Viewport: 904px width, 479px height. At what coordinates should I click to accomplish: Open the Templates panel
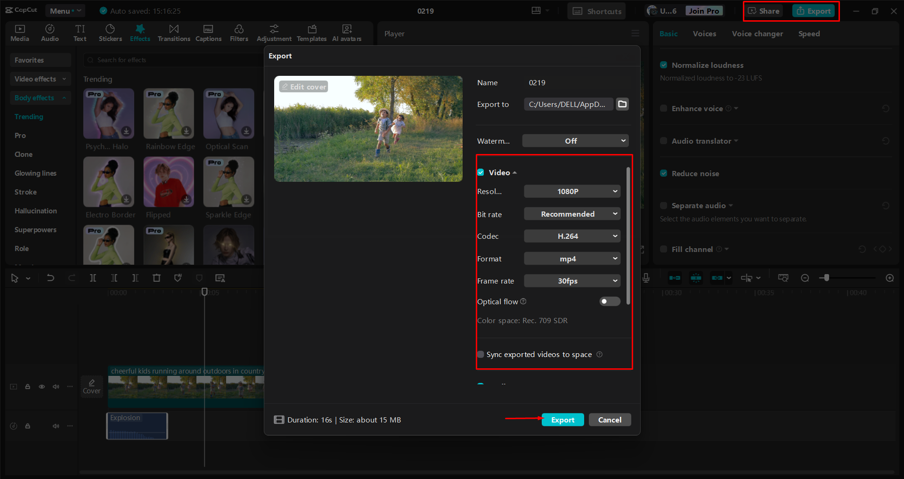tap(312, 33)
